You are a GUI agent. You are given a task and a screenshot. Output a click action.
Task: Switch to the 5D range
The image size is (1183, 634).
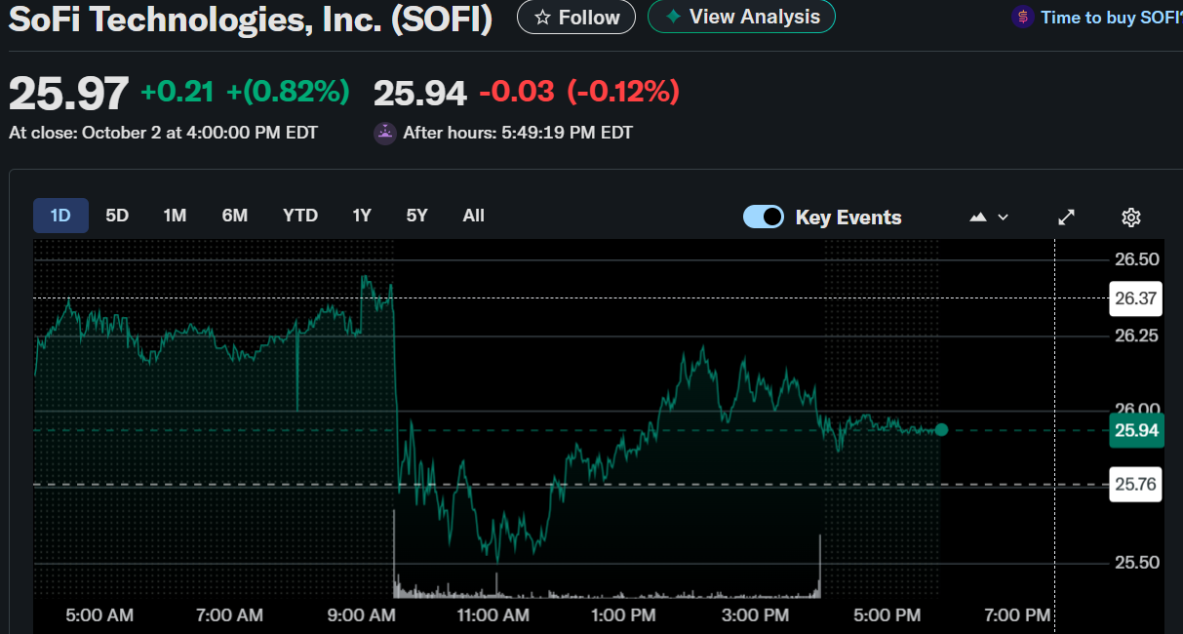pyautogui.click(x=117, y=216)
